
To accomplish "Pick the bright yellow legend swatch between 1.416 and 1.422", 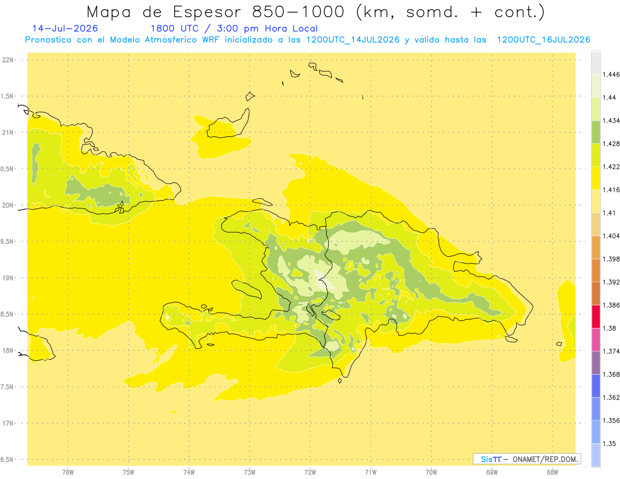I will 596,178.
